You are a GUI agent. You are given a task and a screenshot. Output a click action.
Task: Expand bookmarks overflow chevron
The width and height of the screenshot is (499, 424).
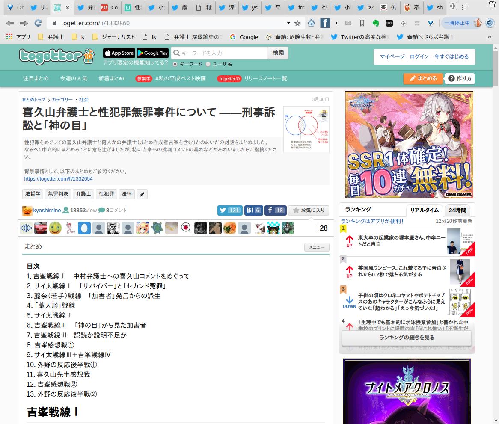pos(490,37)
